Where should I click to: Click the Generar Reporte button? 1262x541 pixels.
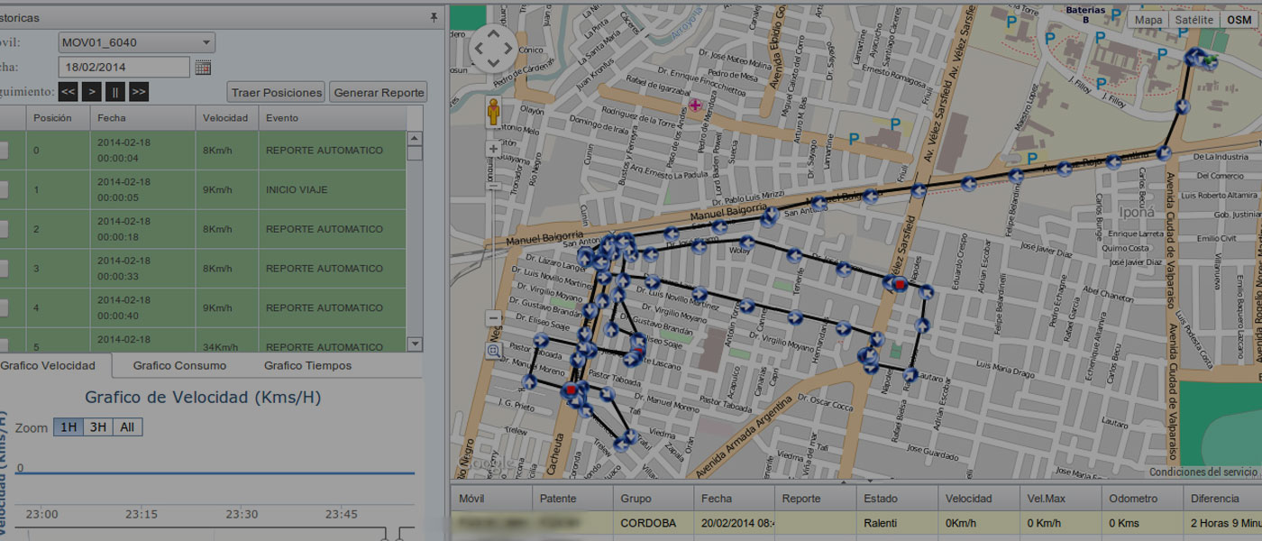click(x=379, y=92)
